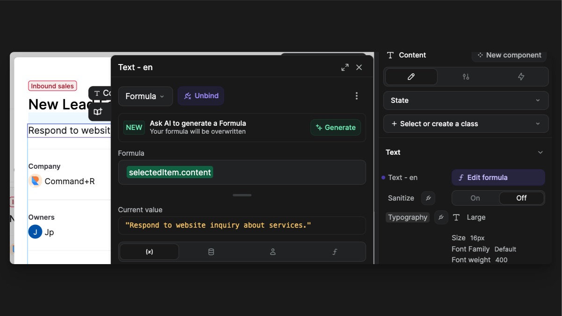Expand the State dropdown
This screenshot has width=562, height=316.
466,101
